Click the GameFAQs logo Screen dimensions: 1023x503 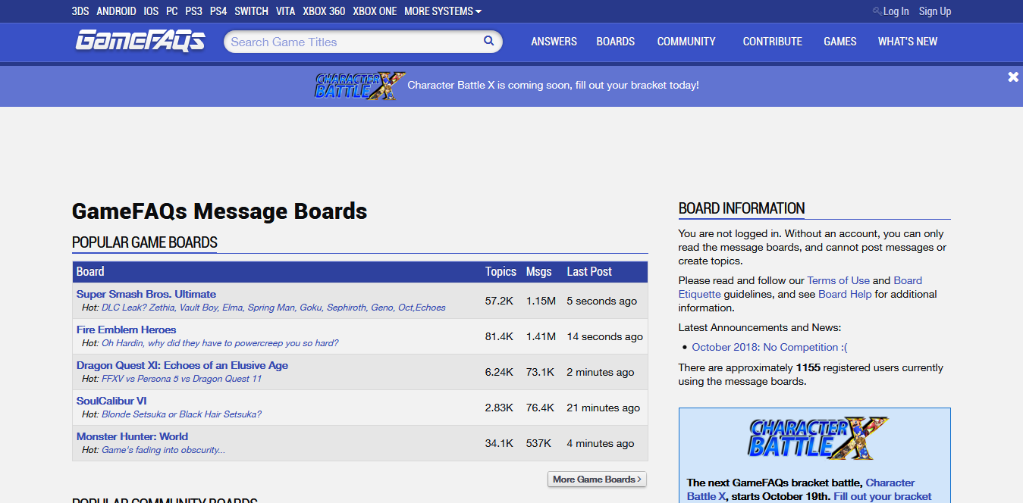(x=140, y=41)
